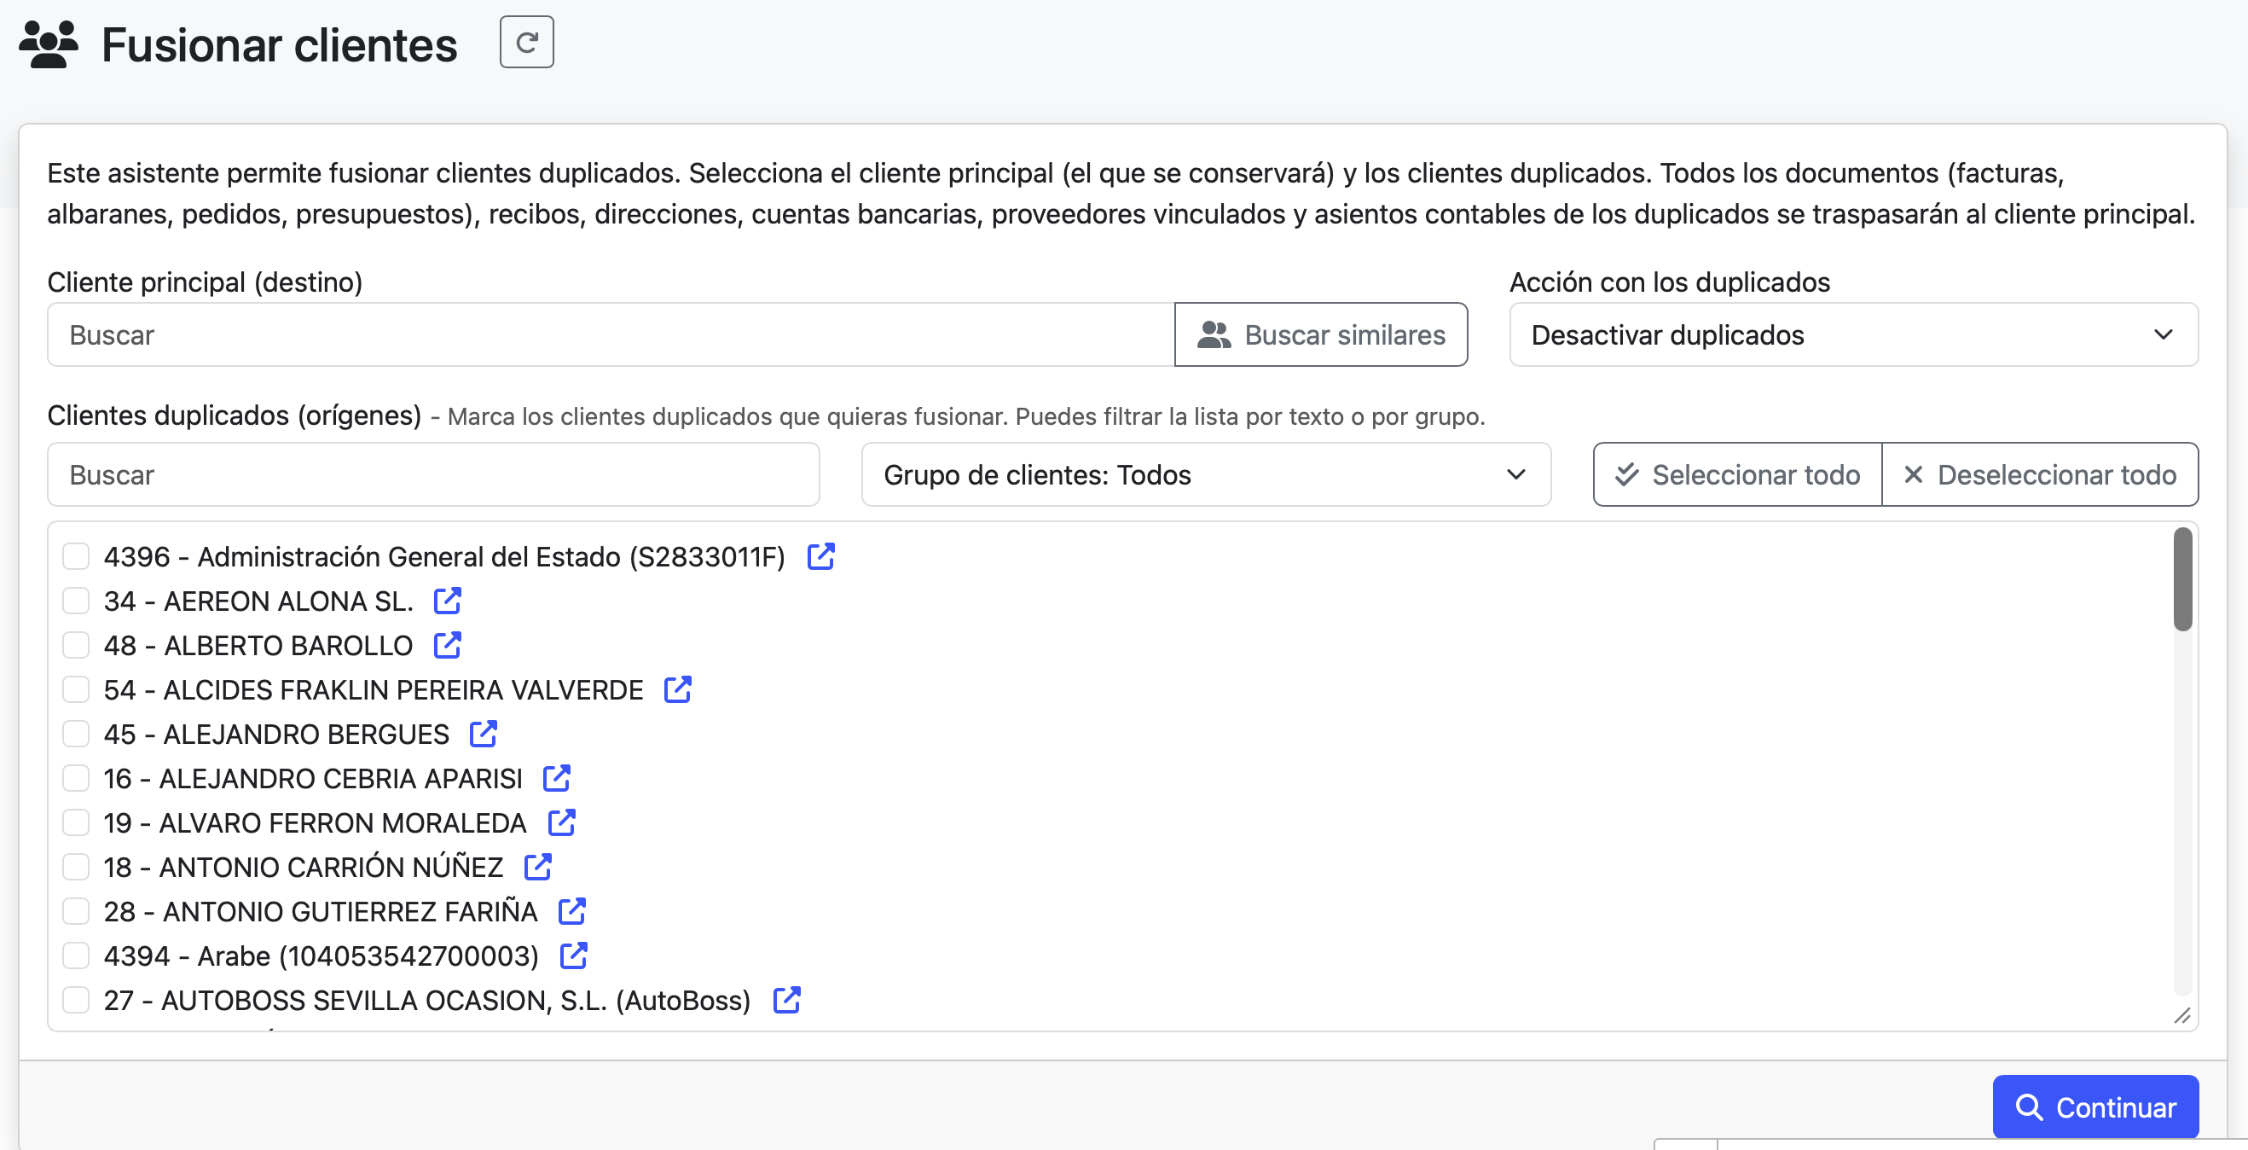Click Deseleccionar todo button
Screen dimensions: 2248x1150
click(x=2039, y=474)
